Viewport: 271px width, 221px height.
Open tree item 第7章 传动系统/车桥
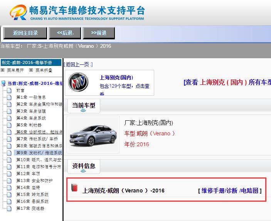tap(37, 139)
